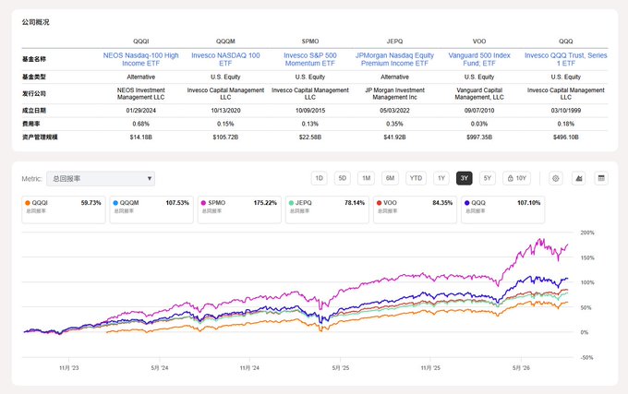Show data table view icon
Viewport: 628px width, 394px height.
[601, 178]
